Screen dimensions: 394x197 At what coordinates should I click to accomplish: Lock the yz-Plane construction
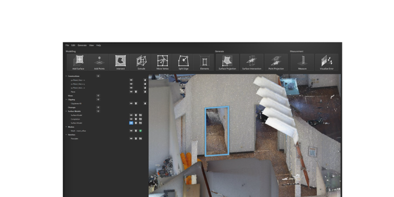tap(145, 80)
